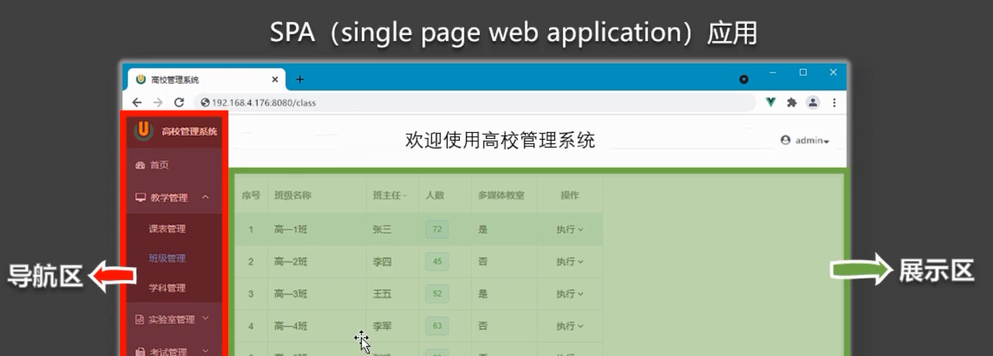Open the browser three-dot menu

point(834,103)
